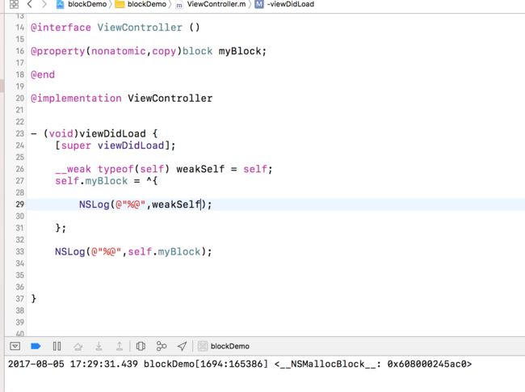
Task: Select the blockDemo process in debug bar
Action: coord(224,346)
